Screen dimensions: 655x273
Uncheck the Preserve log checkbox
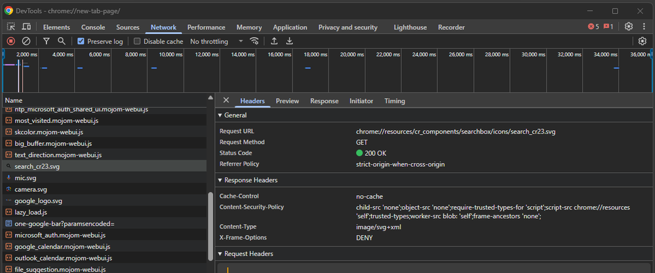pos(81,41)
